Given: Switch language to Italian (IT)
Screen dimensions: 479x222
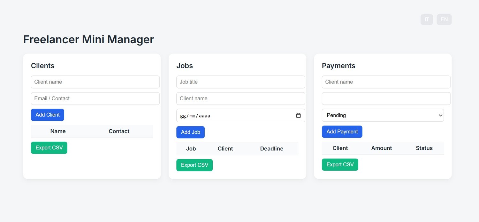Looking at the screenshot, I should pyautogui.click(x=427, y=19).
